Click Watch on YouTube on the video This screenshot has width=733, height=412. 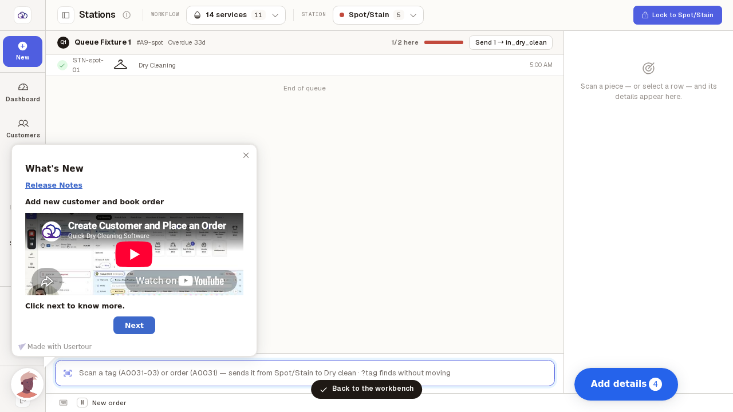tap(180, 280)
